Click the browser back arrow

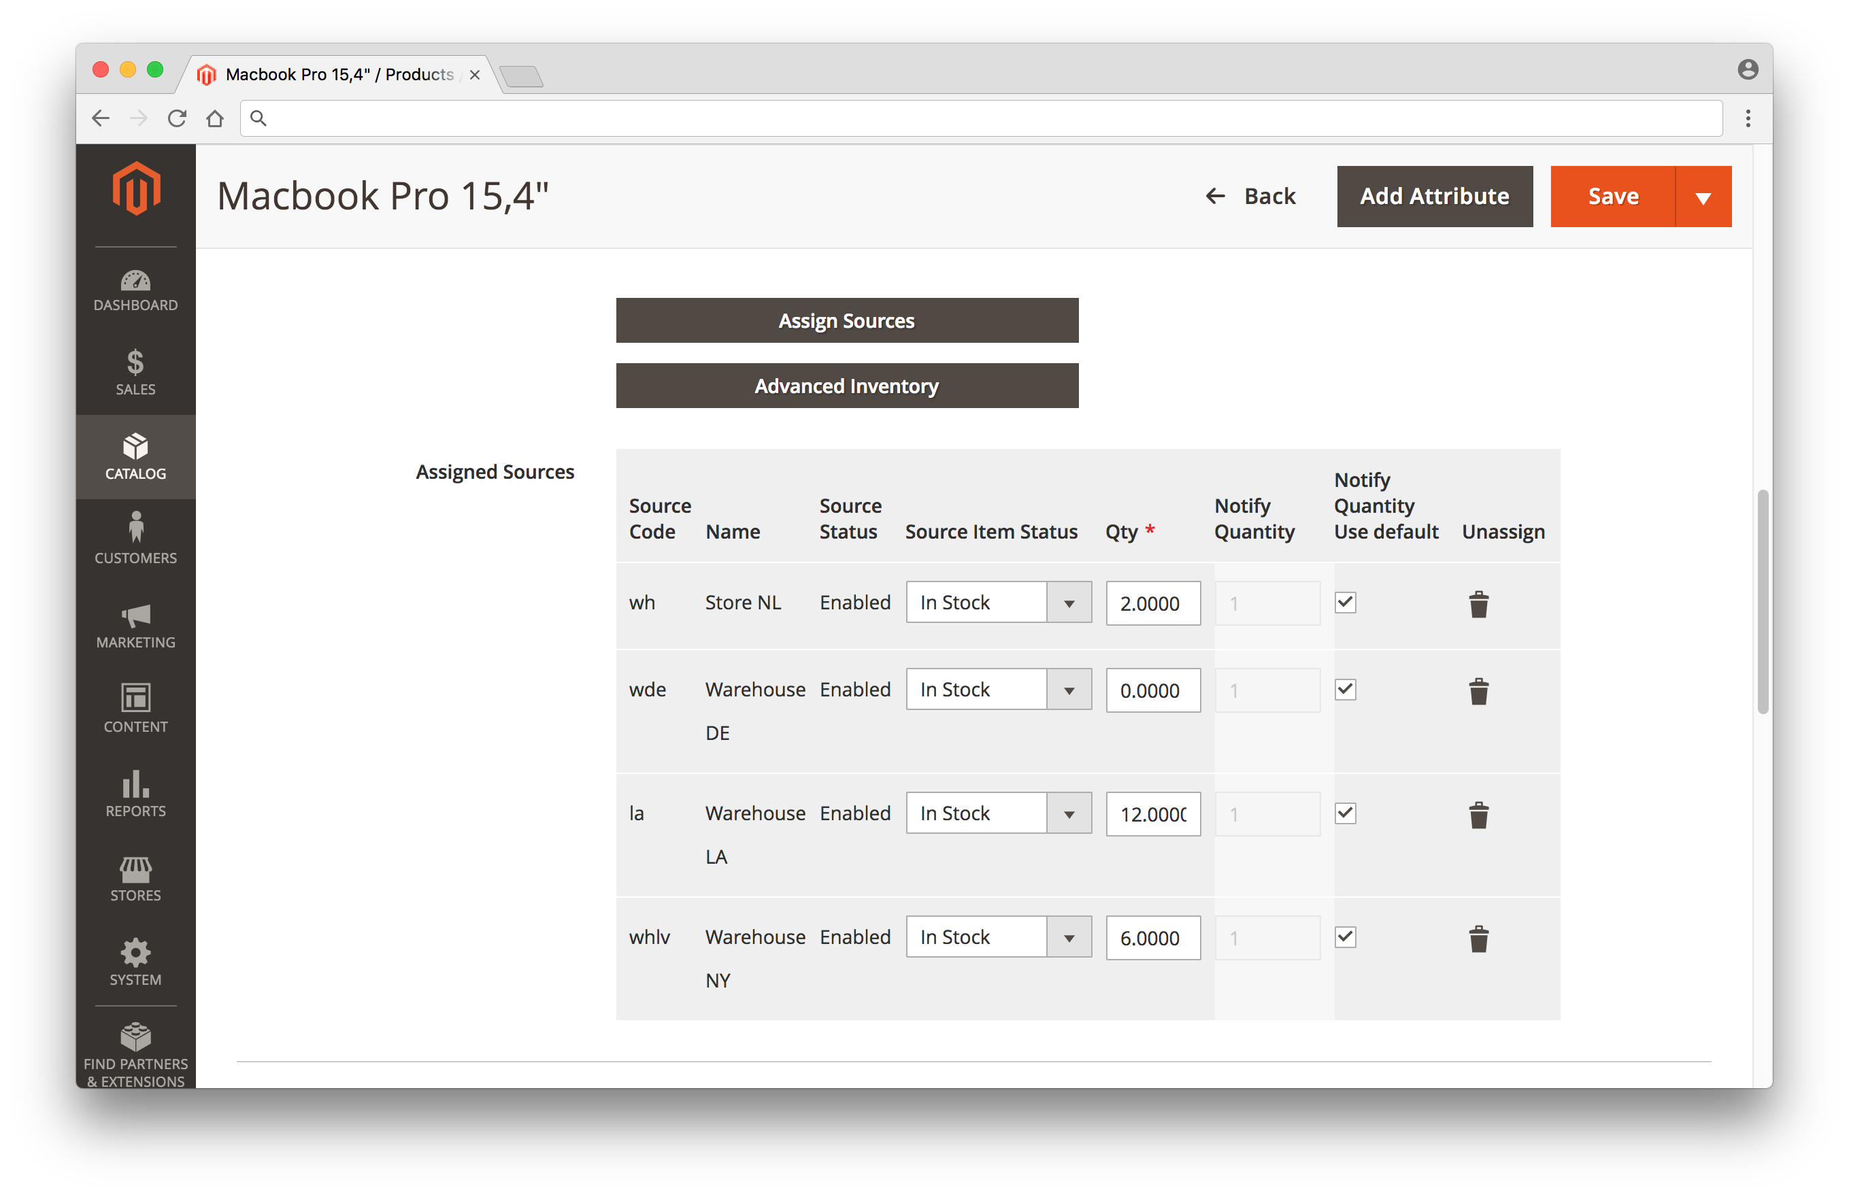pos(101,118)
